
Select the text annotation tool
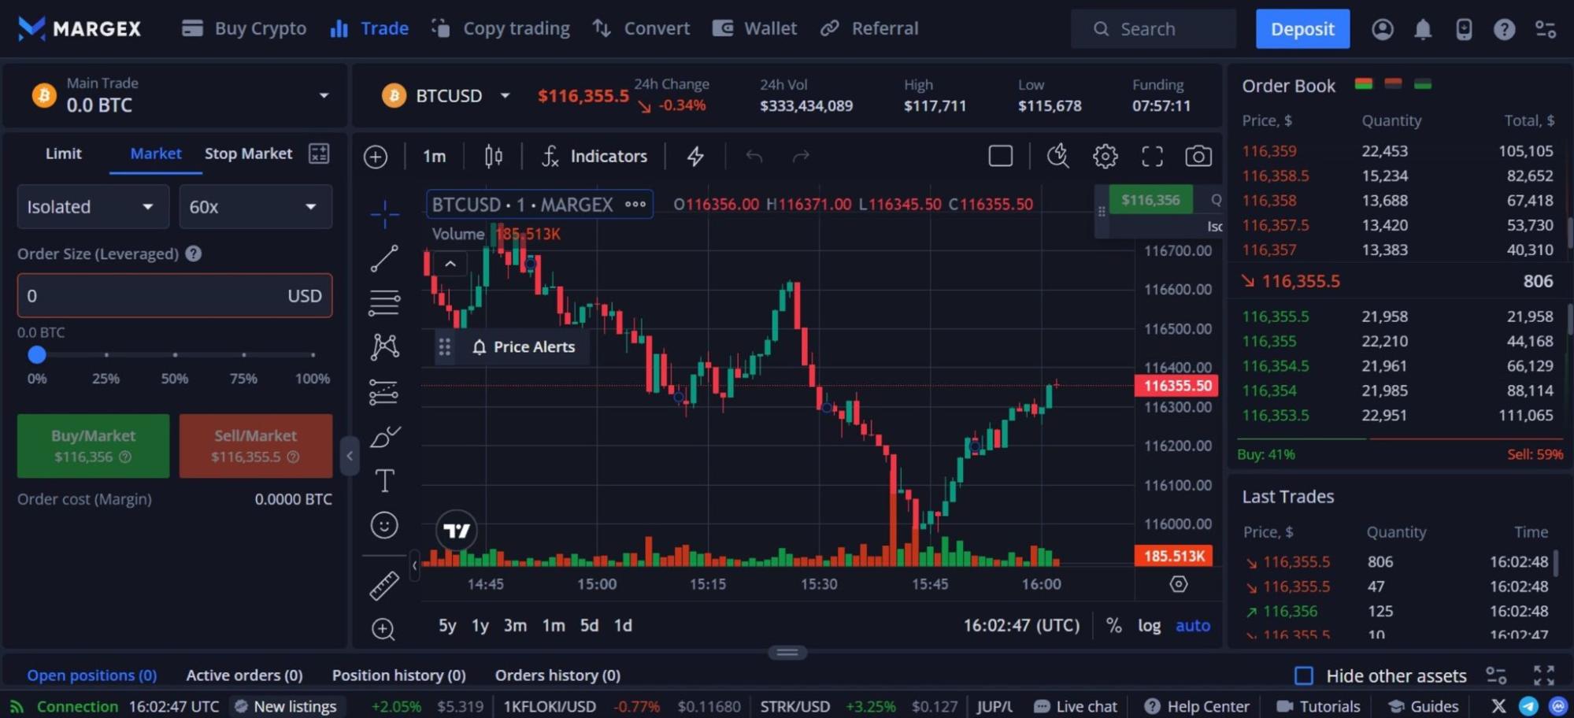[x=384, y=480]
